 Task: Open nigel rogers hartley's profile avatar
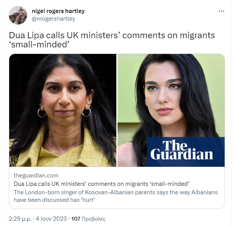(18, 15)
